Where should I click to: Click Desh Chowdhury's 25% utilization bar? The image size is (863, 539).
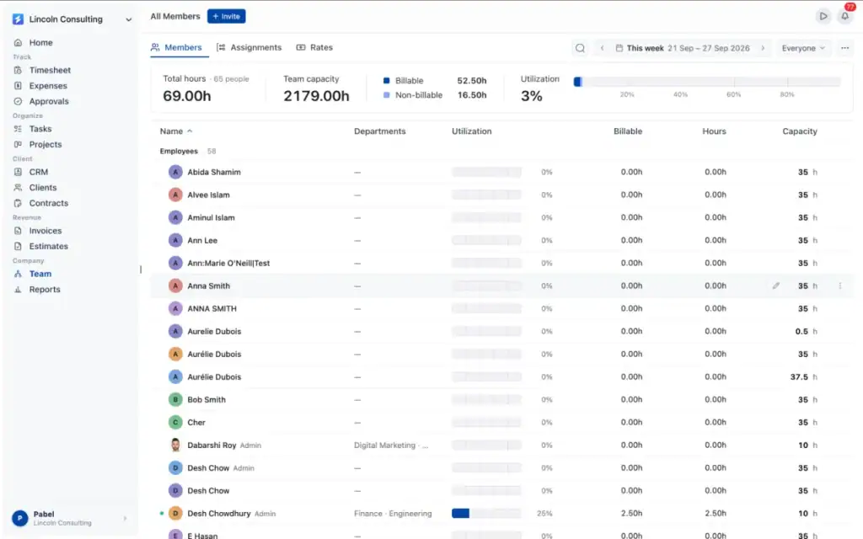click(486, 514)
